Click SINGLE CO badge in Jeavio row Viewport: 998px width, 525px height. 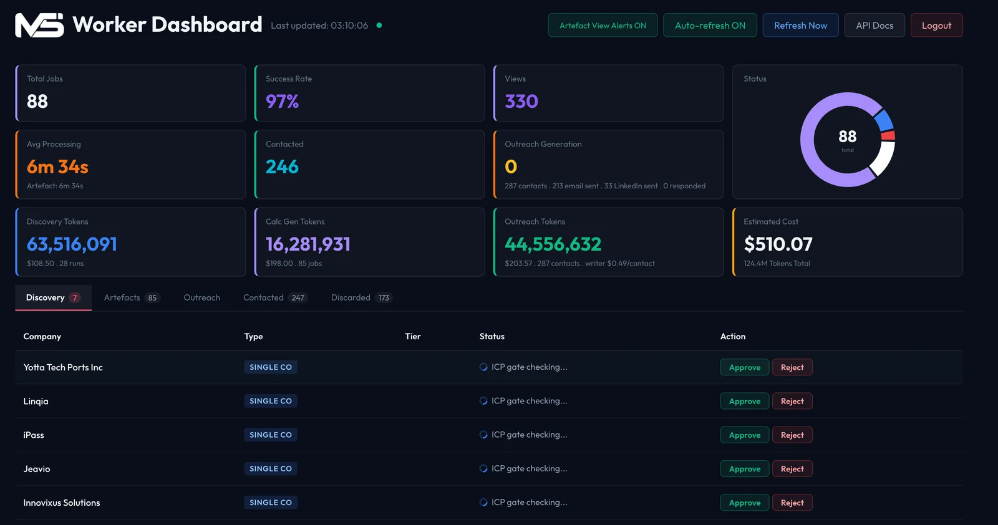pyautogui.click(x=271, y=469)
